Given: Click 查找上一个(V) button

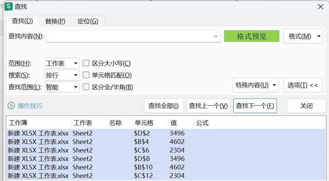Looking at the screenshot, I should point(208,106).
